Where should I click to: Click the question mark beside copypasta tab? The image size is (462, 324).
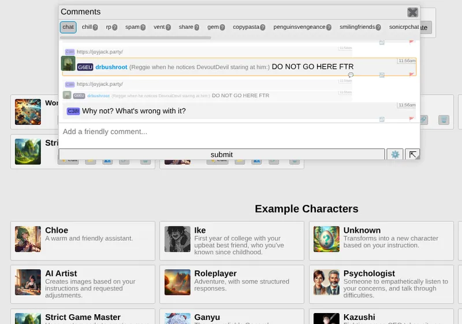click(x=262, y=27)
